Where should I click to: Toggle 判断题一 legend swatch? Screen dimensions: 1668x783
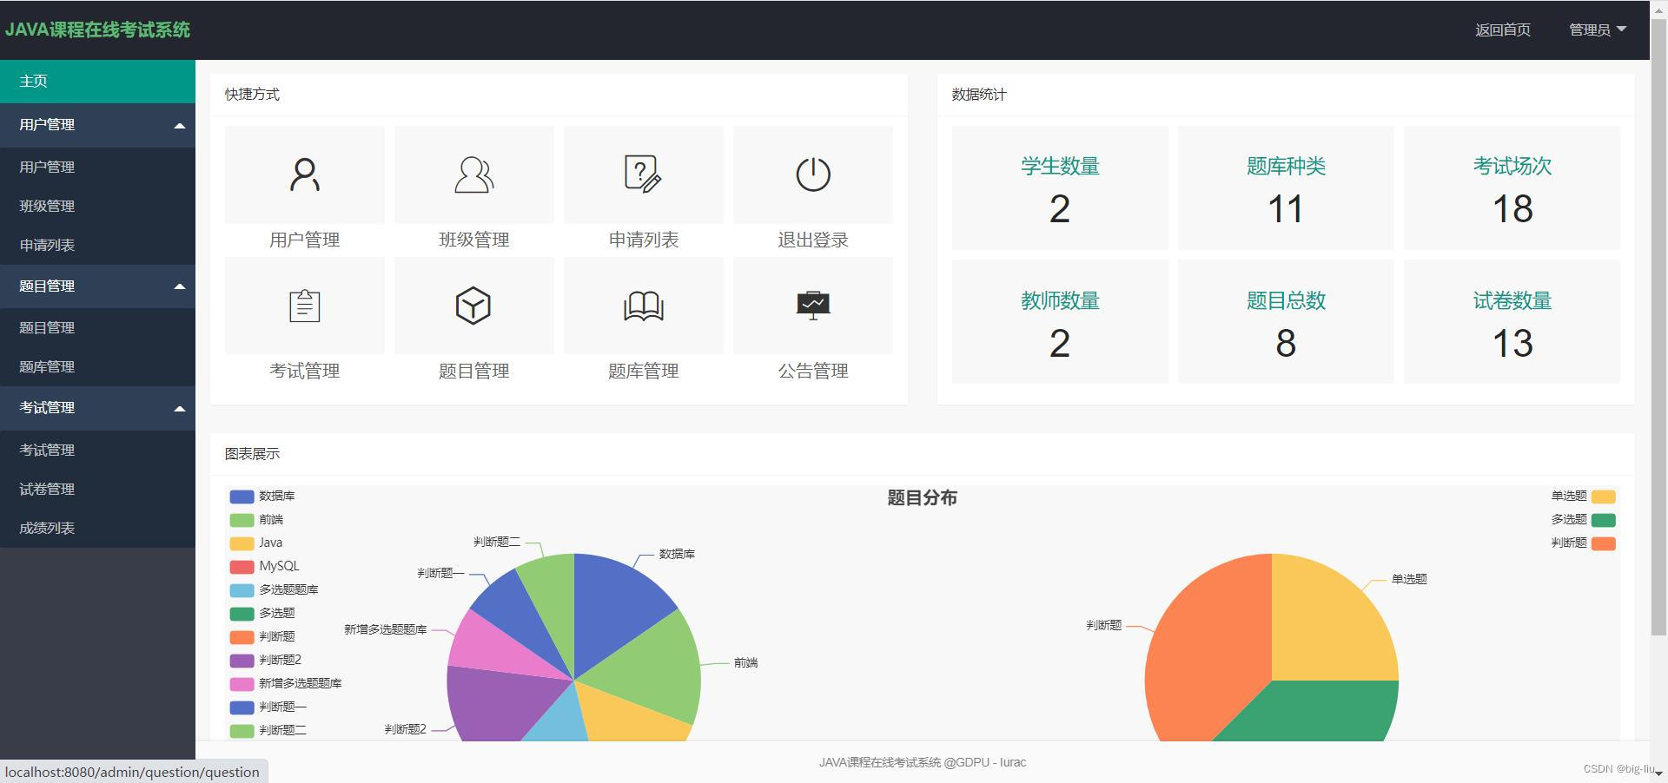coord(242,707)
